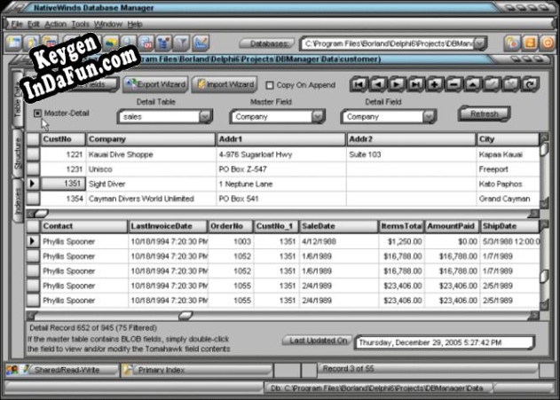Click the edit record up-triangle navigator button
The width and height of the screenshot is (560, 400).
(x=472, y=84)
